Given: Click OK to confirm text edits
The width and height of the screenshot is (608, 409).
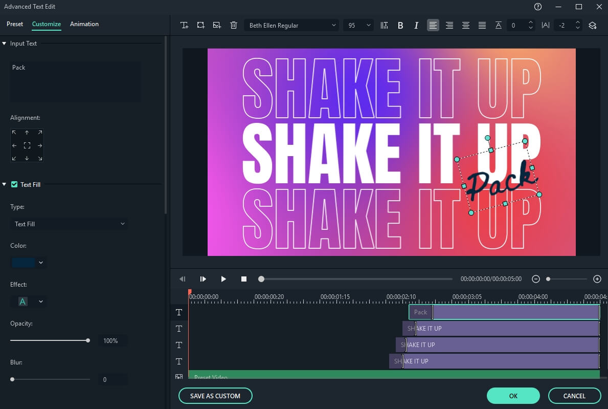Looking at the screenshot, I should point(513,396).
